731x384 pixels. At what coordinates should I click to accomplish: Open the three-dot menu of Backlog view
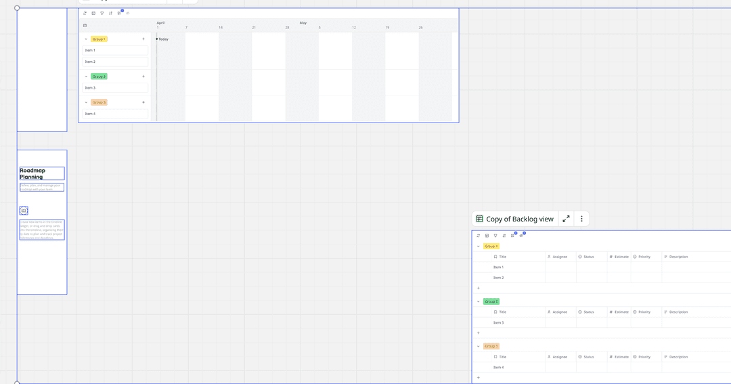click(581, 219)
